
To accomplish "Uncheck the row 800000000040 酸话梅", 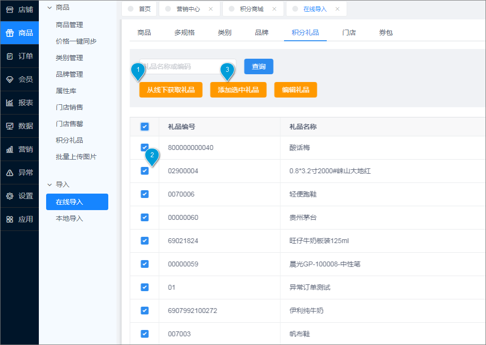I will tap(144, 148).
